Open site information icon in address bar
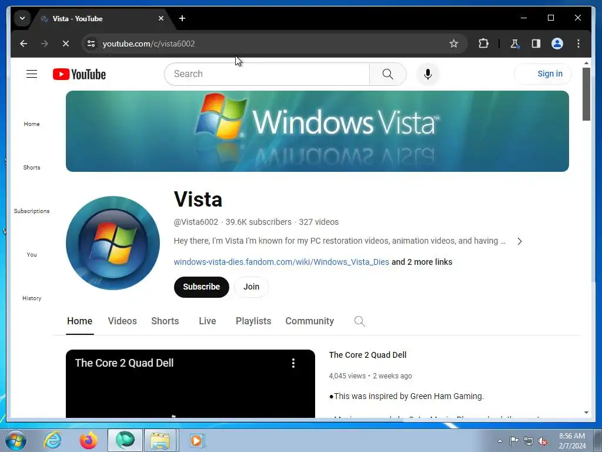This screenshot has width=602, height=452. (91, 44)
